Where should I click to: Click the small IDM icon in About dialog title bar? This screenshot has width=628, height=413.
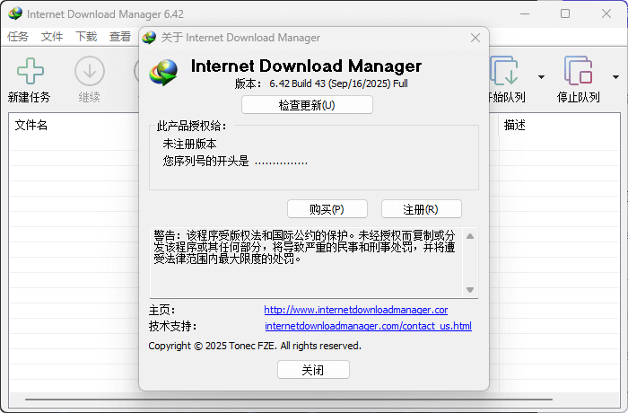click(149, 38)
